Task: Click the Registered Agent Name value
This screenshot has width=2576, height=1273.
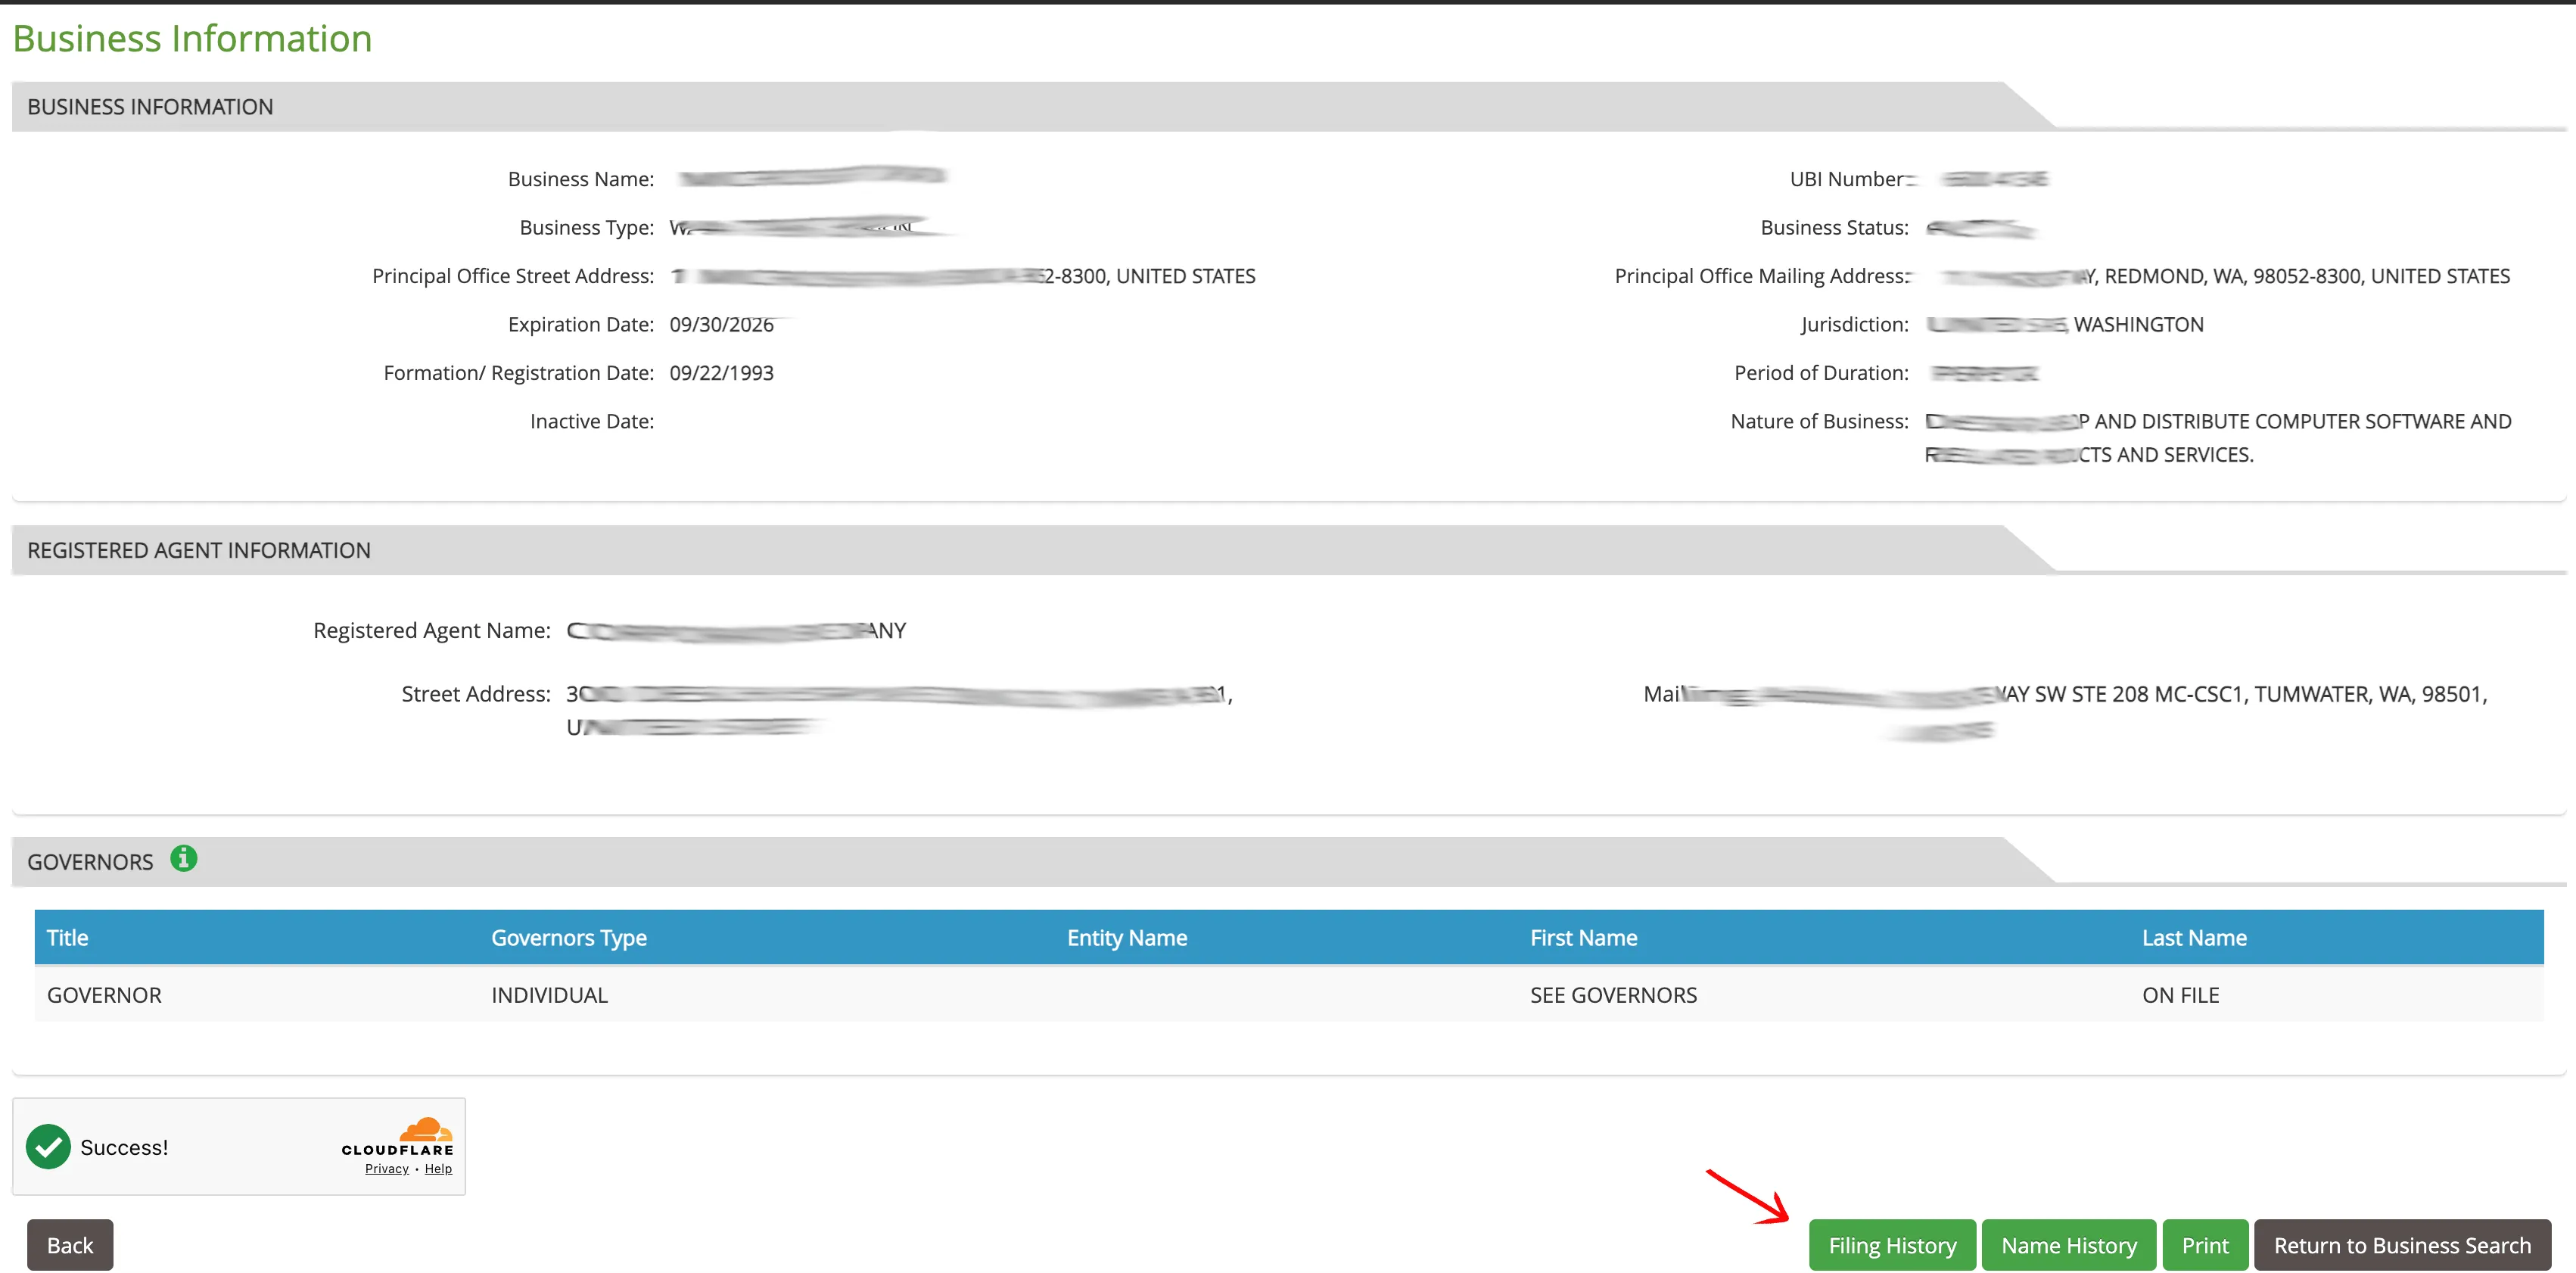Action: 736,631
